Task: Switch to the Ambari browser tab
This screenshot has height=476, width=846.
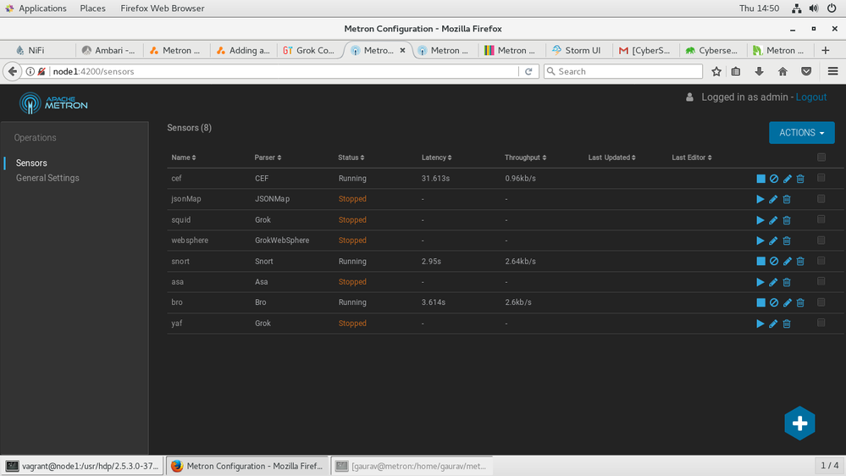Action: tap(109, 50)
